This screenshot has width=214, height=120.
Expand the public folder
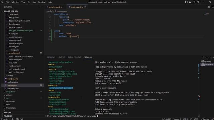9,95
